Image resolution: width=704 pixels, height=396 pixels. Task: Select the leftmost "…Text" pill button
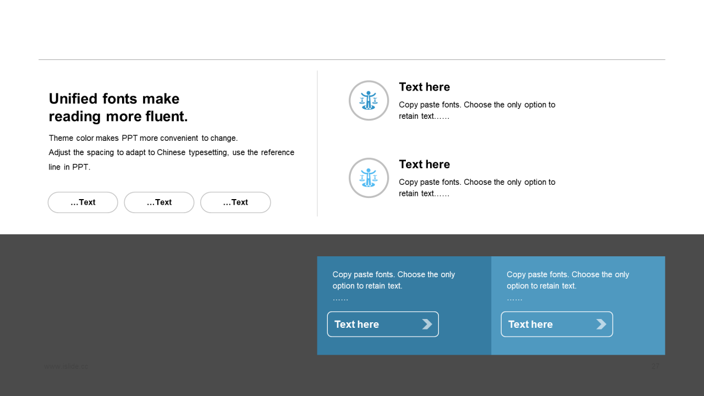point(83,202)
